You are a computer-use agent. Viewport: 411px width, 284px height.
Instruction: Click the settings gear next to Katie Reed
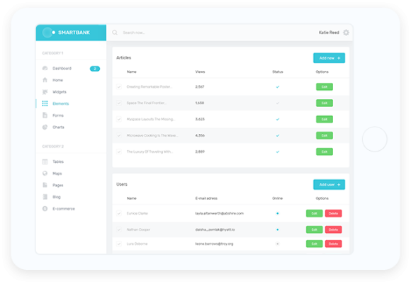click(x=346, y=33)
